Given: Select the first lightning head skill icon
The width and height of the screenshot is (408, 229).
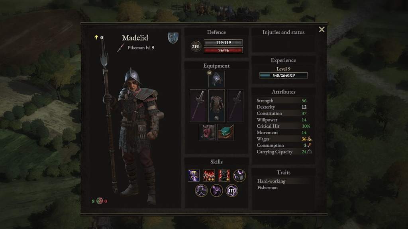Looking at the screenshot, I should click(x=194, y=175).
